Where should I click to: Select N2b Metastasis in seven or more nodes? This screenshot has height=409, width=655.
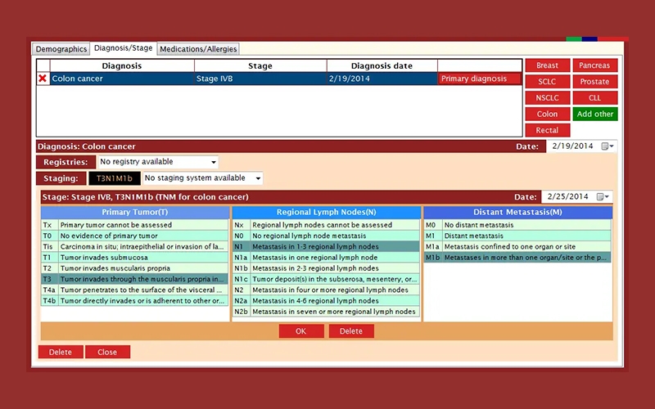click(326, 312)
